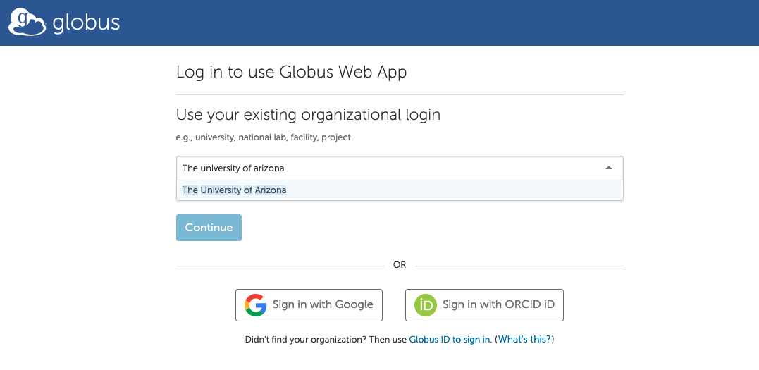Click the divider line left of OR
Image resolution: width=759 pixels, height=370 pixels.
pyautogui.click(x=280, y=266)
